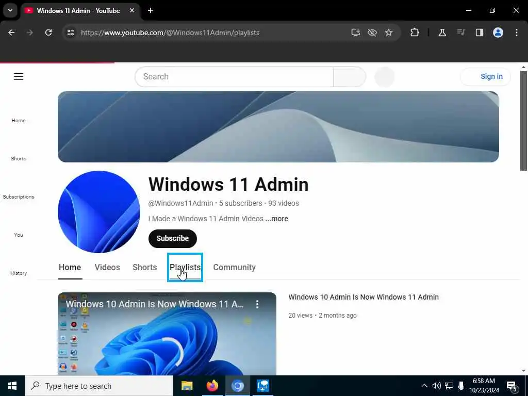
Task: Open a new browser tab
Action: [151, 10]
